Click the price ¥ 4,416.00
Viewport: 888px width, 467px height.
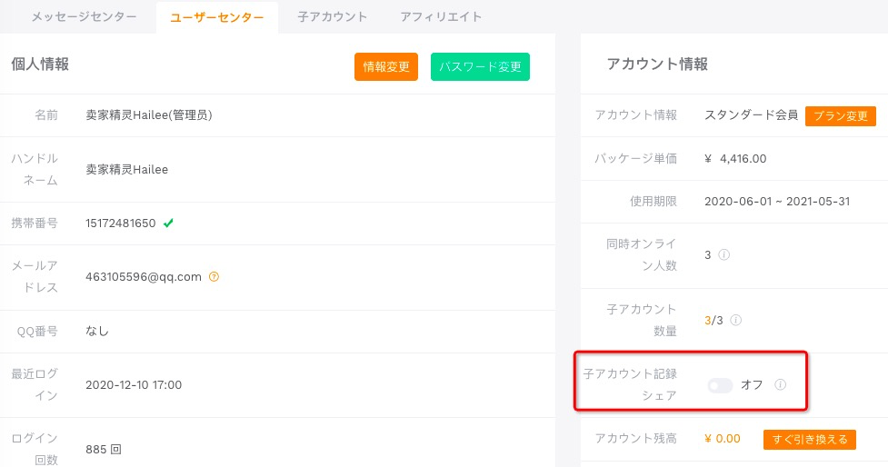pyautogui.click(x=735, y=158)
